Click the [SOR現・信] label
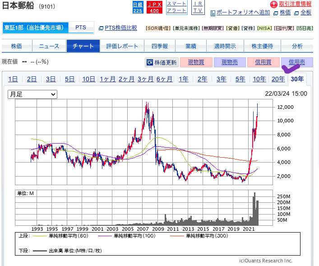 158,28
